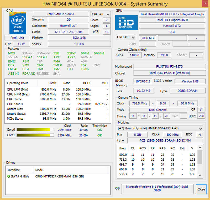Click the Core0 usage bar

35,130
